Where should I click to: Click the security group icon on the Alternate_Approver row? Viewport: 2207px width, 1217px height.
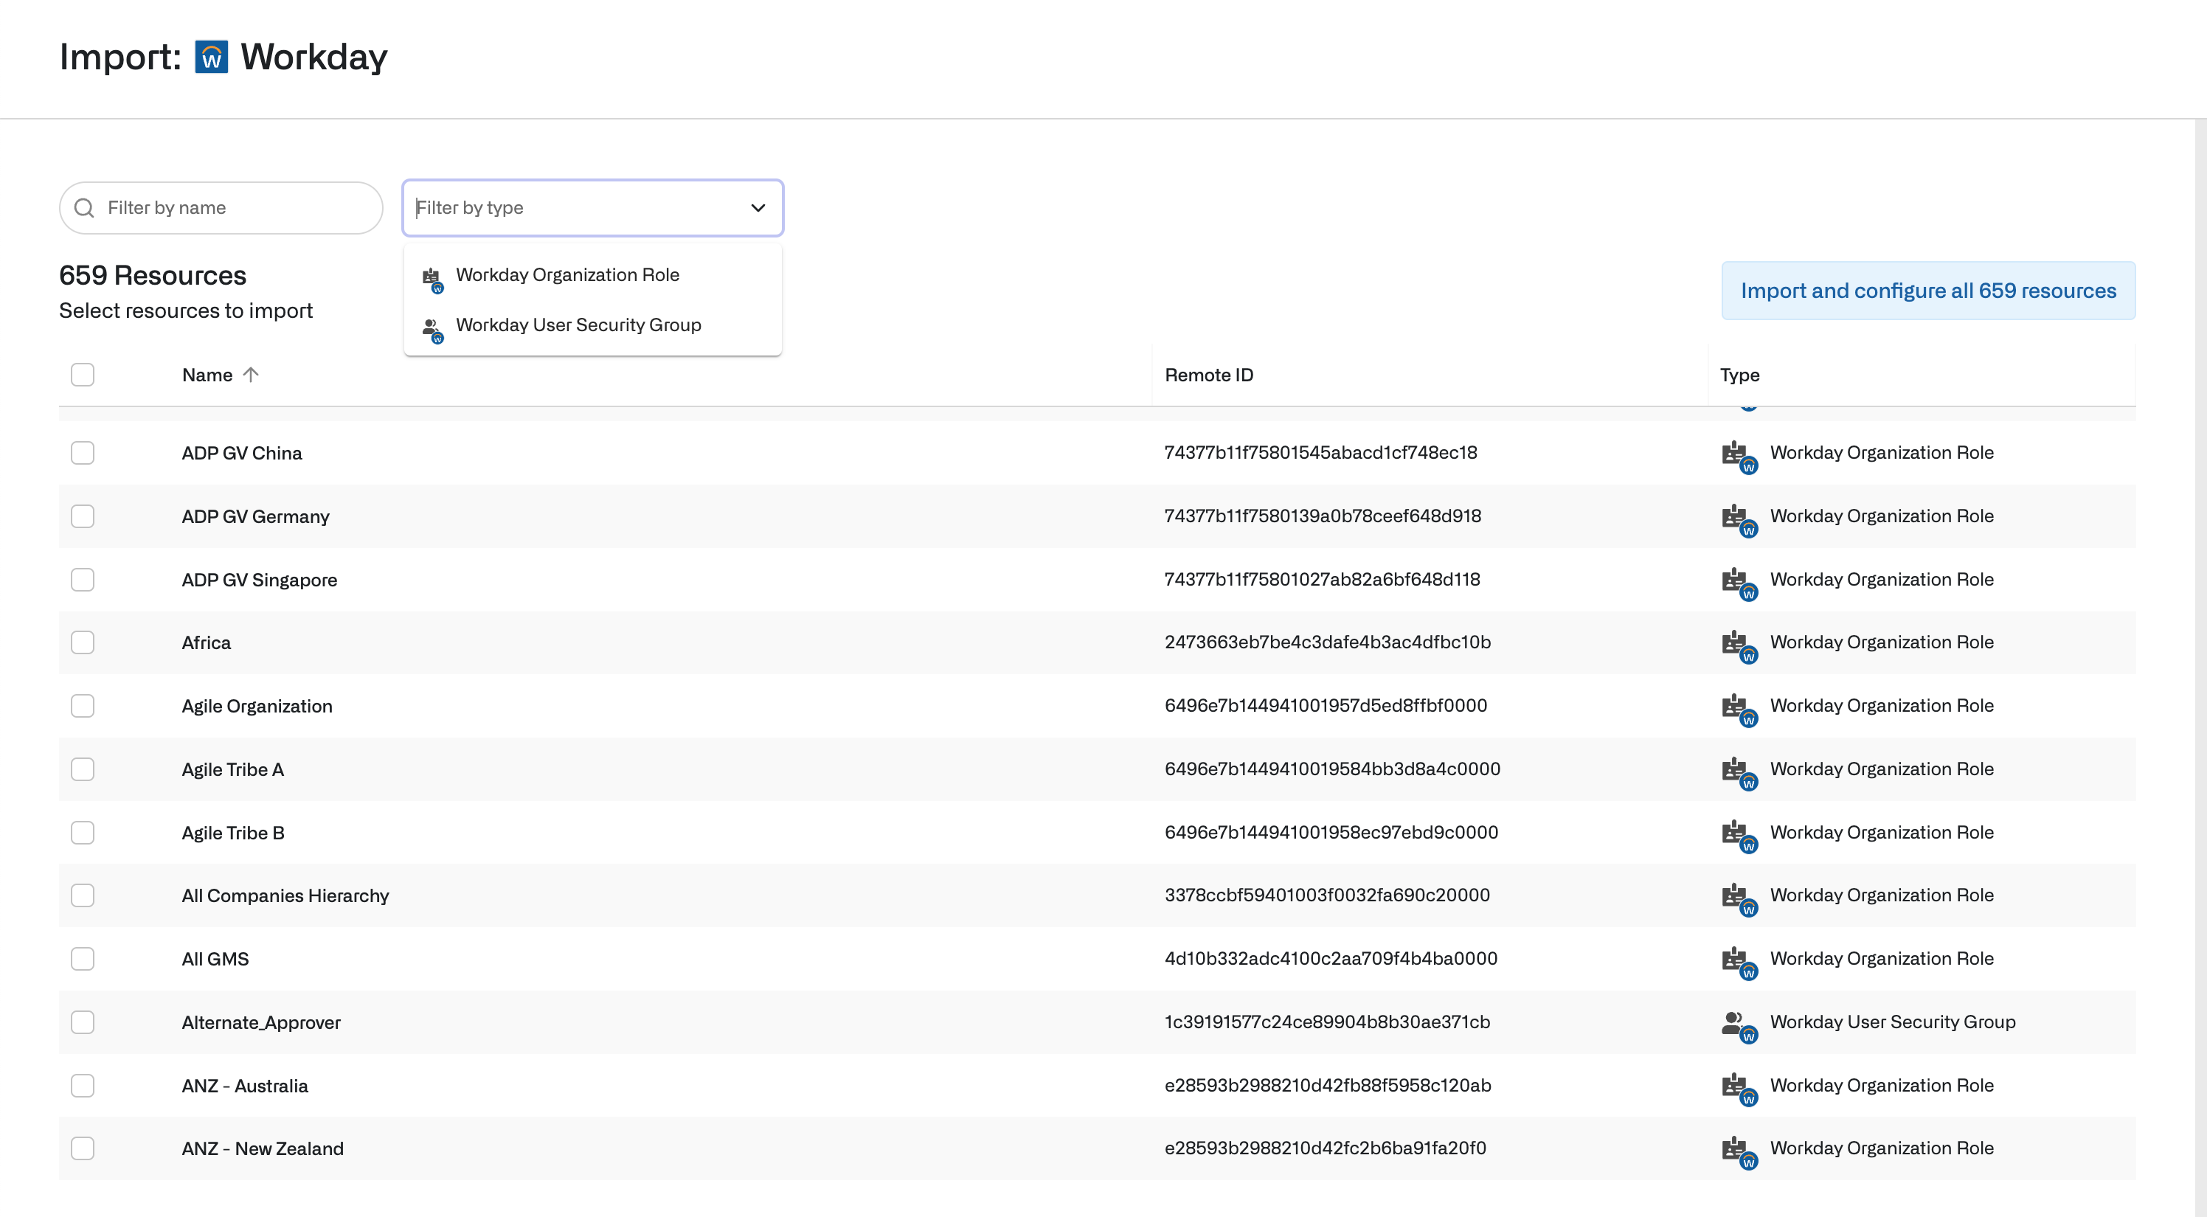click(x=1738, y=1024)
